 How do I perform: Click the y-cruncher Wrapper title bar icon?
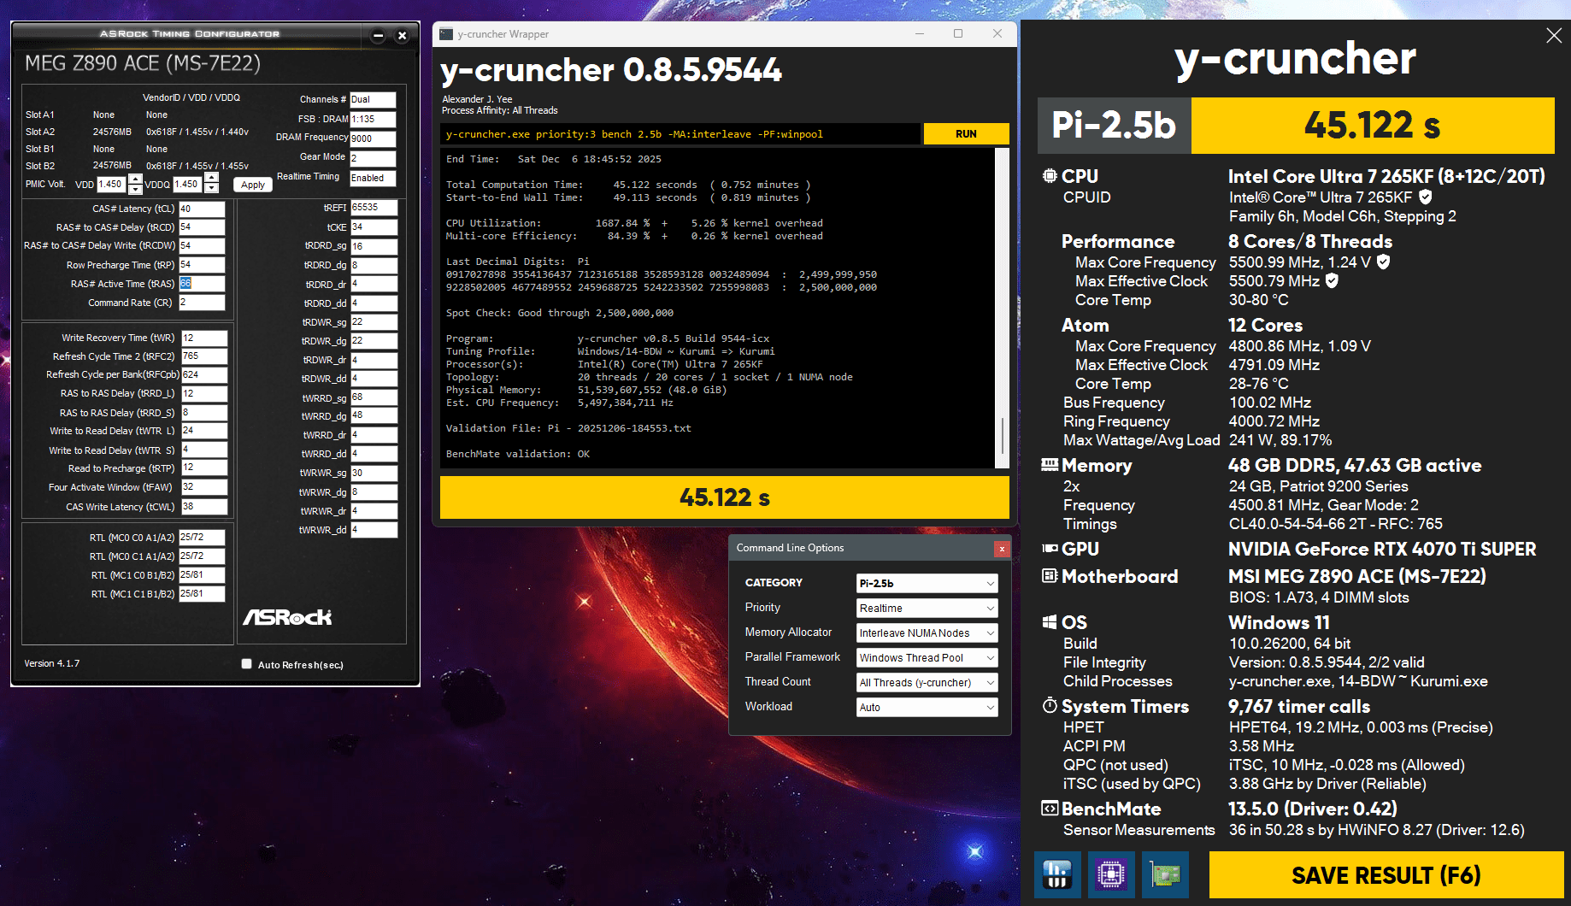(446, 34)
